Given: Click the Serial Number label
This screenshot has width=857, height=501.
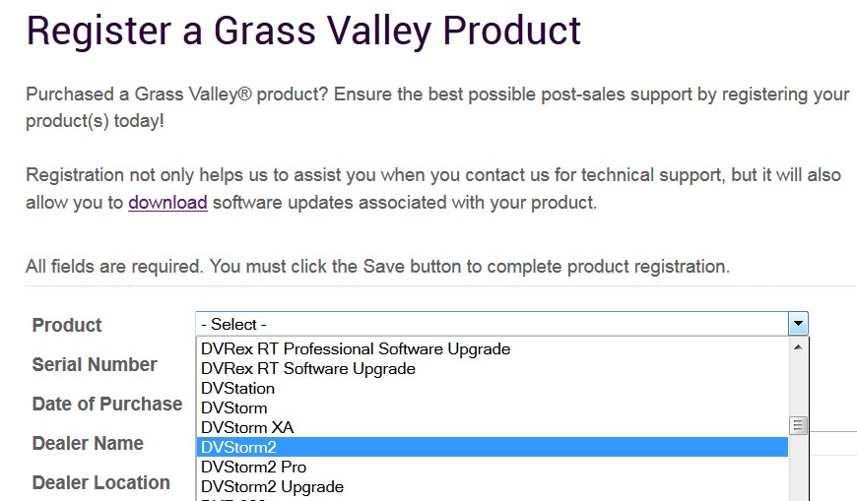Looking at the screenshot, I should [95, 364].
